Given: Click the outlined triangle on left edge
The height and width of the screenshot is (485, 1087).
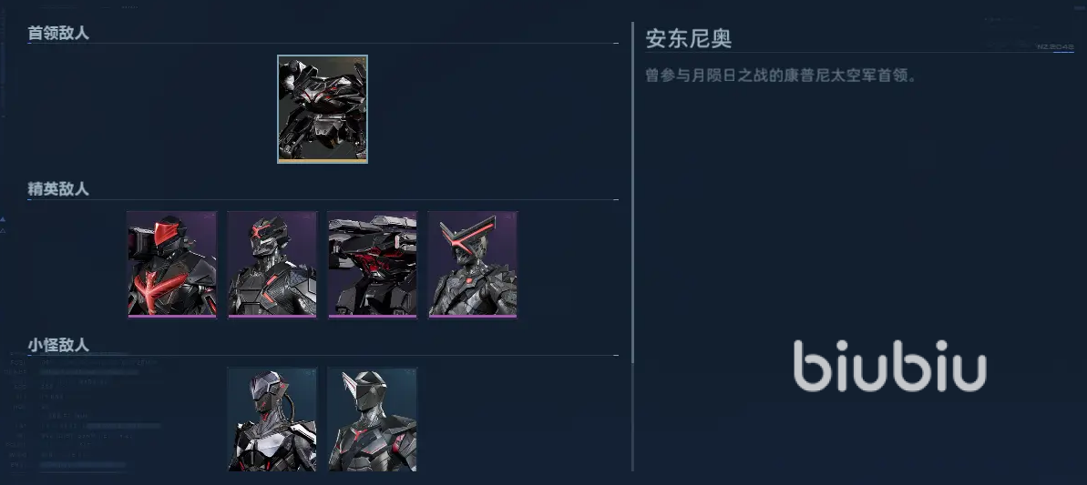Looking at the screenshot, I should pos(3,229).
